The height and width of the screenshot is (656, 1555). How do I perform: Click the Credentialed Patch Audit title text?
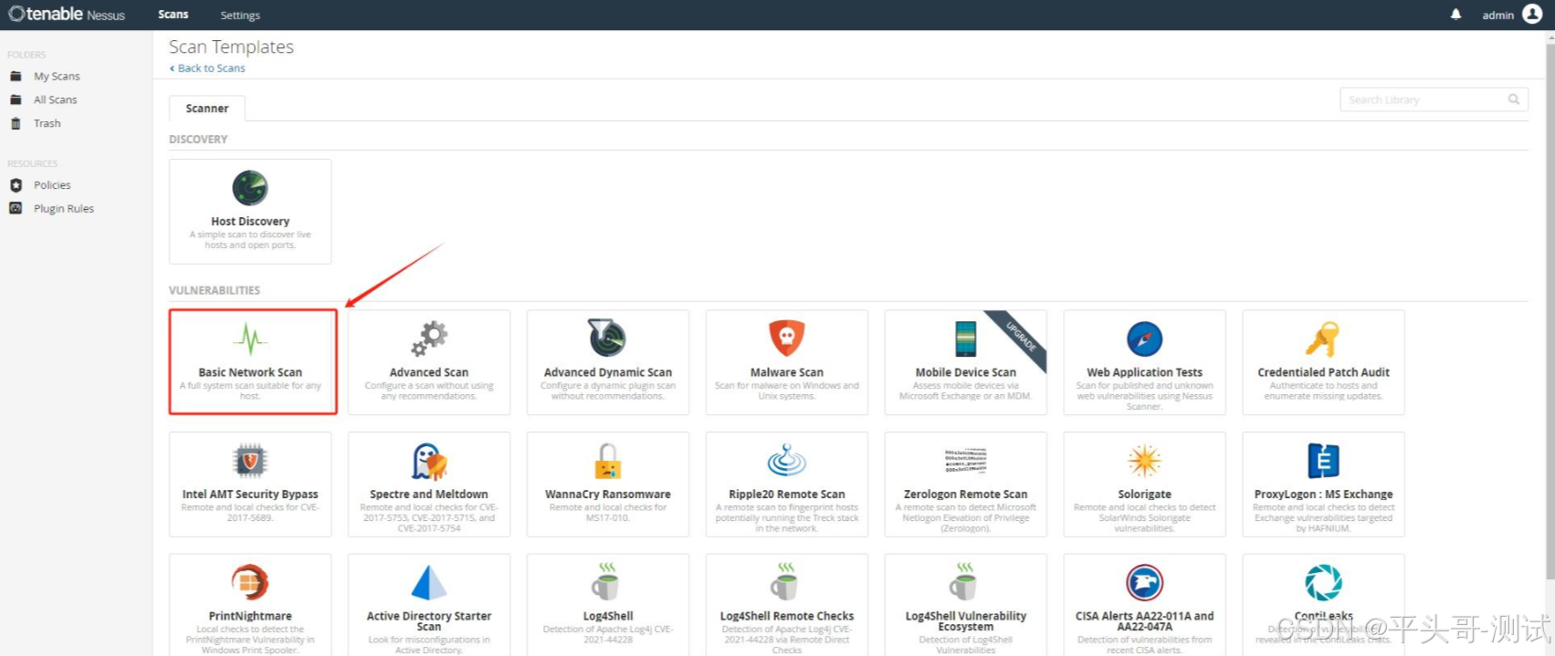1323,372
